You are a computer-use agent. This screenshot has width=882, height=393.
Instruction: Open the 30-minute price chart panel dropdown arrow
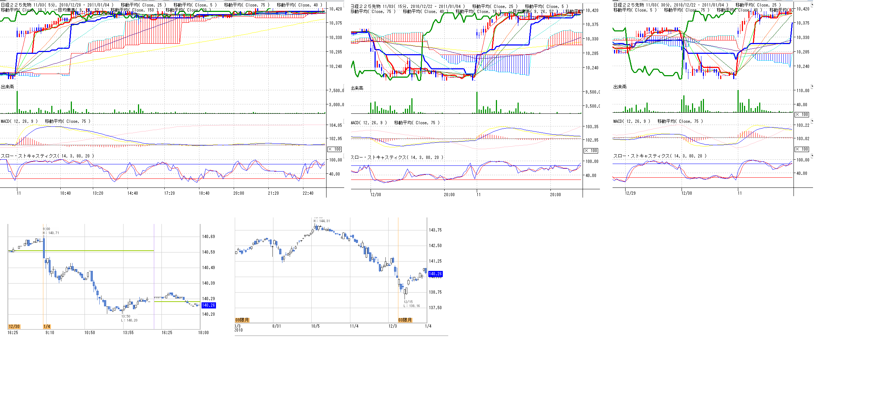point(812,5)
